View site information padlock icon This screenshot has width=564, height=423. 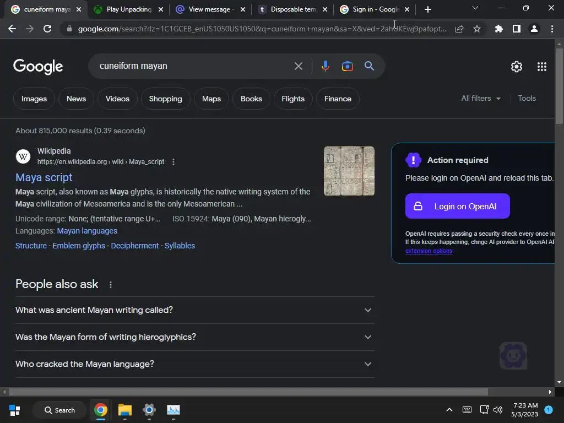pyautogui.click(x=69, y=29)
